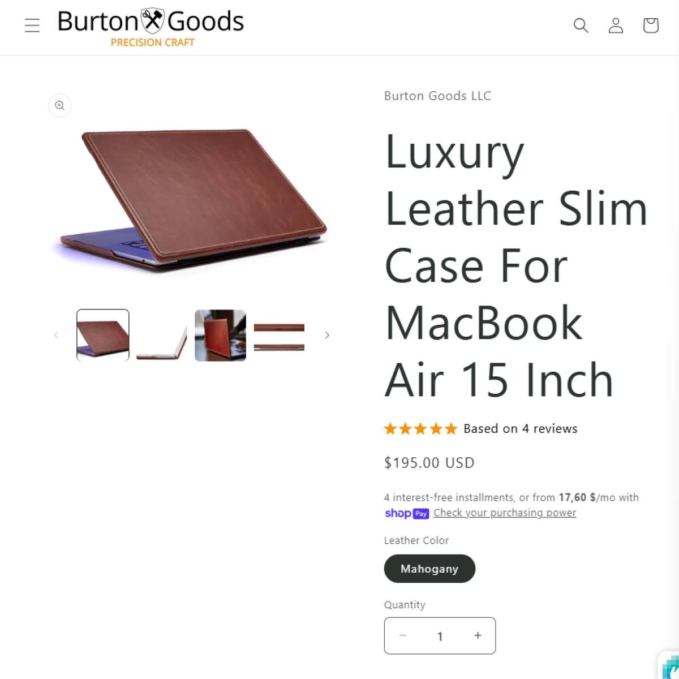Increase quantity with the plus button
Screen dimensions: 679x679
pos(478,635)
